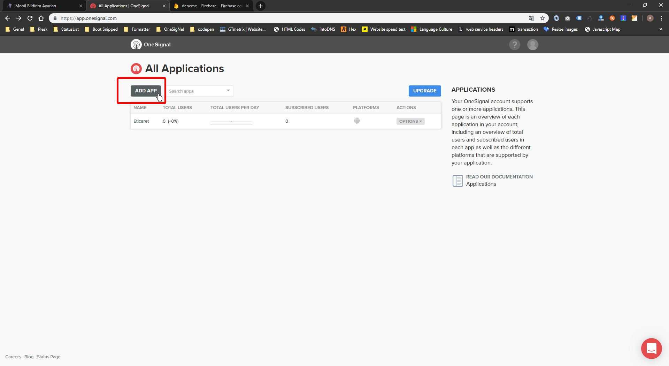The image size is (669, 366).
Task: Click the UPGRADE button
Action: point(425,91)
